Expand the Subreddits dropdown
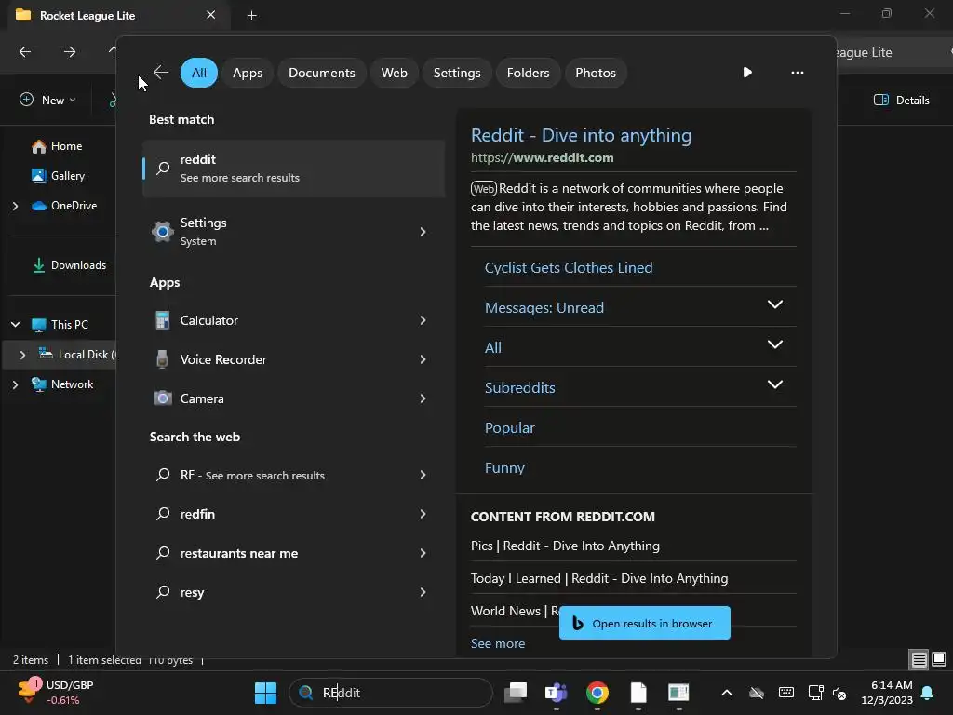The width and height of the screenshot is (953, 715). tap(775, 384)
